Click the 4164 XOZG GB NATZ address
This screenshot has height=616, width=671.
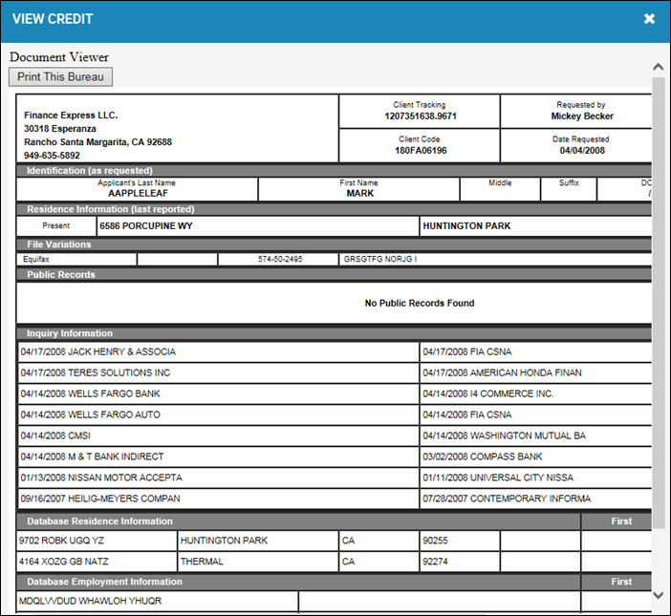coord(63,562)
